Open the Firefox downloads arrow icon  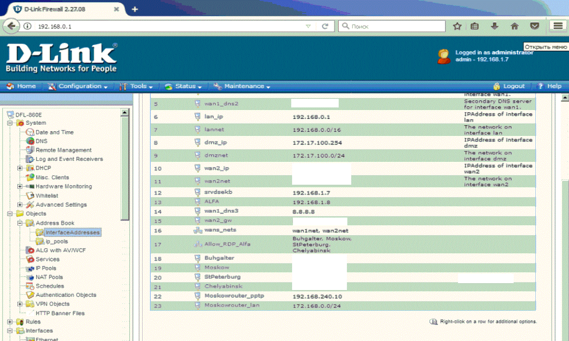495,26
